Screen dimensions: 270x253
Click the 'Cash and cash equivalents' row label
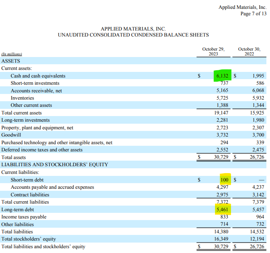(38, 76)
